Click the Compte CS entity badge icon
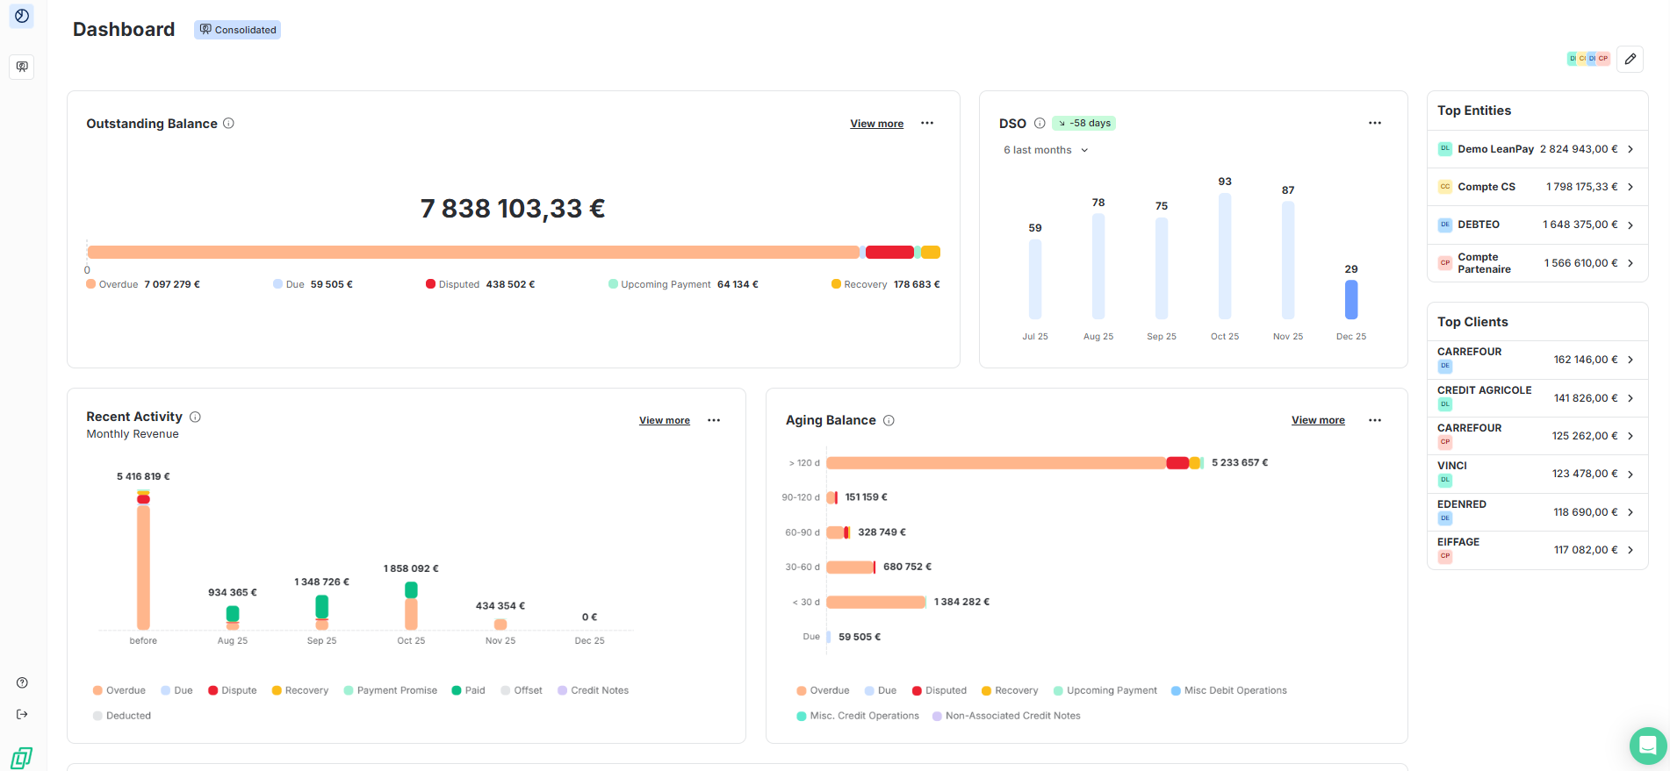 (x=1444, y=187)
